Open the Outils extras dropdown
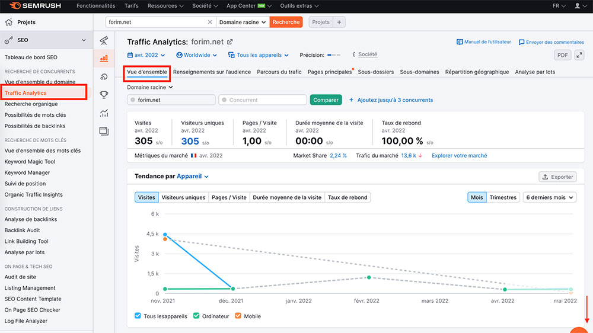The height and width of the screenshot is (333, 593). (x=299, y=6)
